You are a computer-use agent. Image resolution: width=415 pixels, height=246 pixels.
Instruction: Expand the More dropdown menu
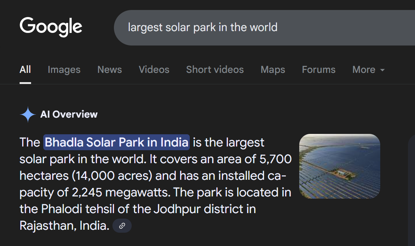pyautogui.click(x=368, y=70)
